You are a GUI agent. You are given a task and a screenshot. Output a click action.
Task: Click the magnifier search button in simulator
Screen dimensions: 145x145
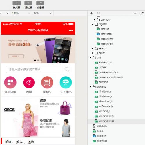pyautogui.click(x=66, y=69)
